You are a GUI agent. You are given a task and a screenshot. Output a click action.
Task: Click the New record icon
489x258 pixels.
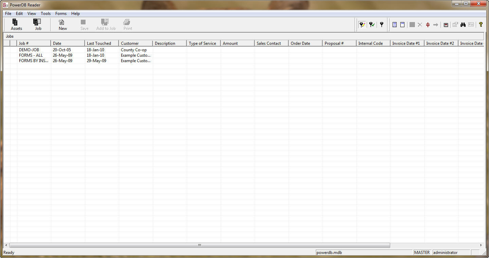click(x=62, y=24)
